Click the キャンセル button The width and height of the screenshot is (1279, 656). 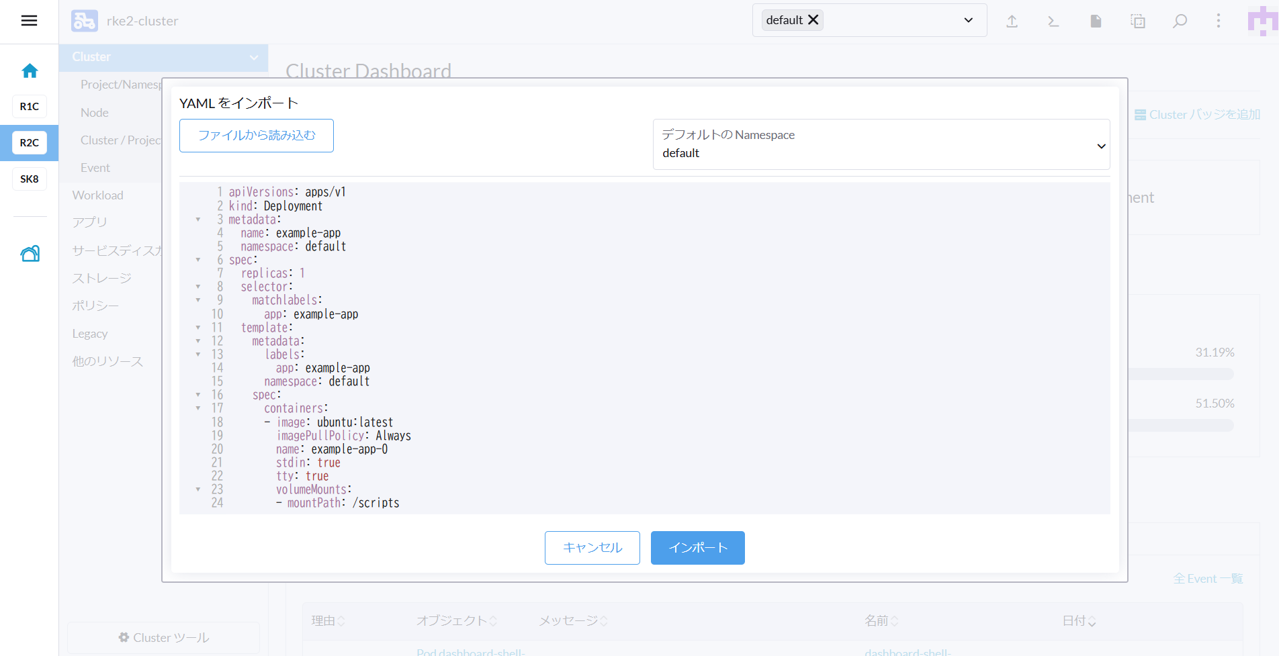pyautogui.click(x=592, y=548)
